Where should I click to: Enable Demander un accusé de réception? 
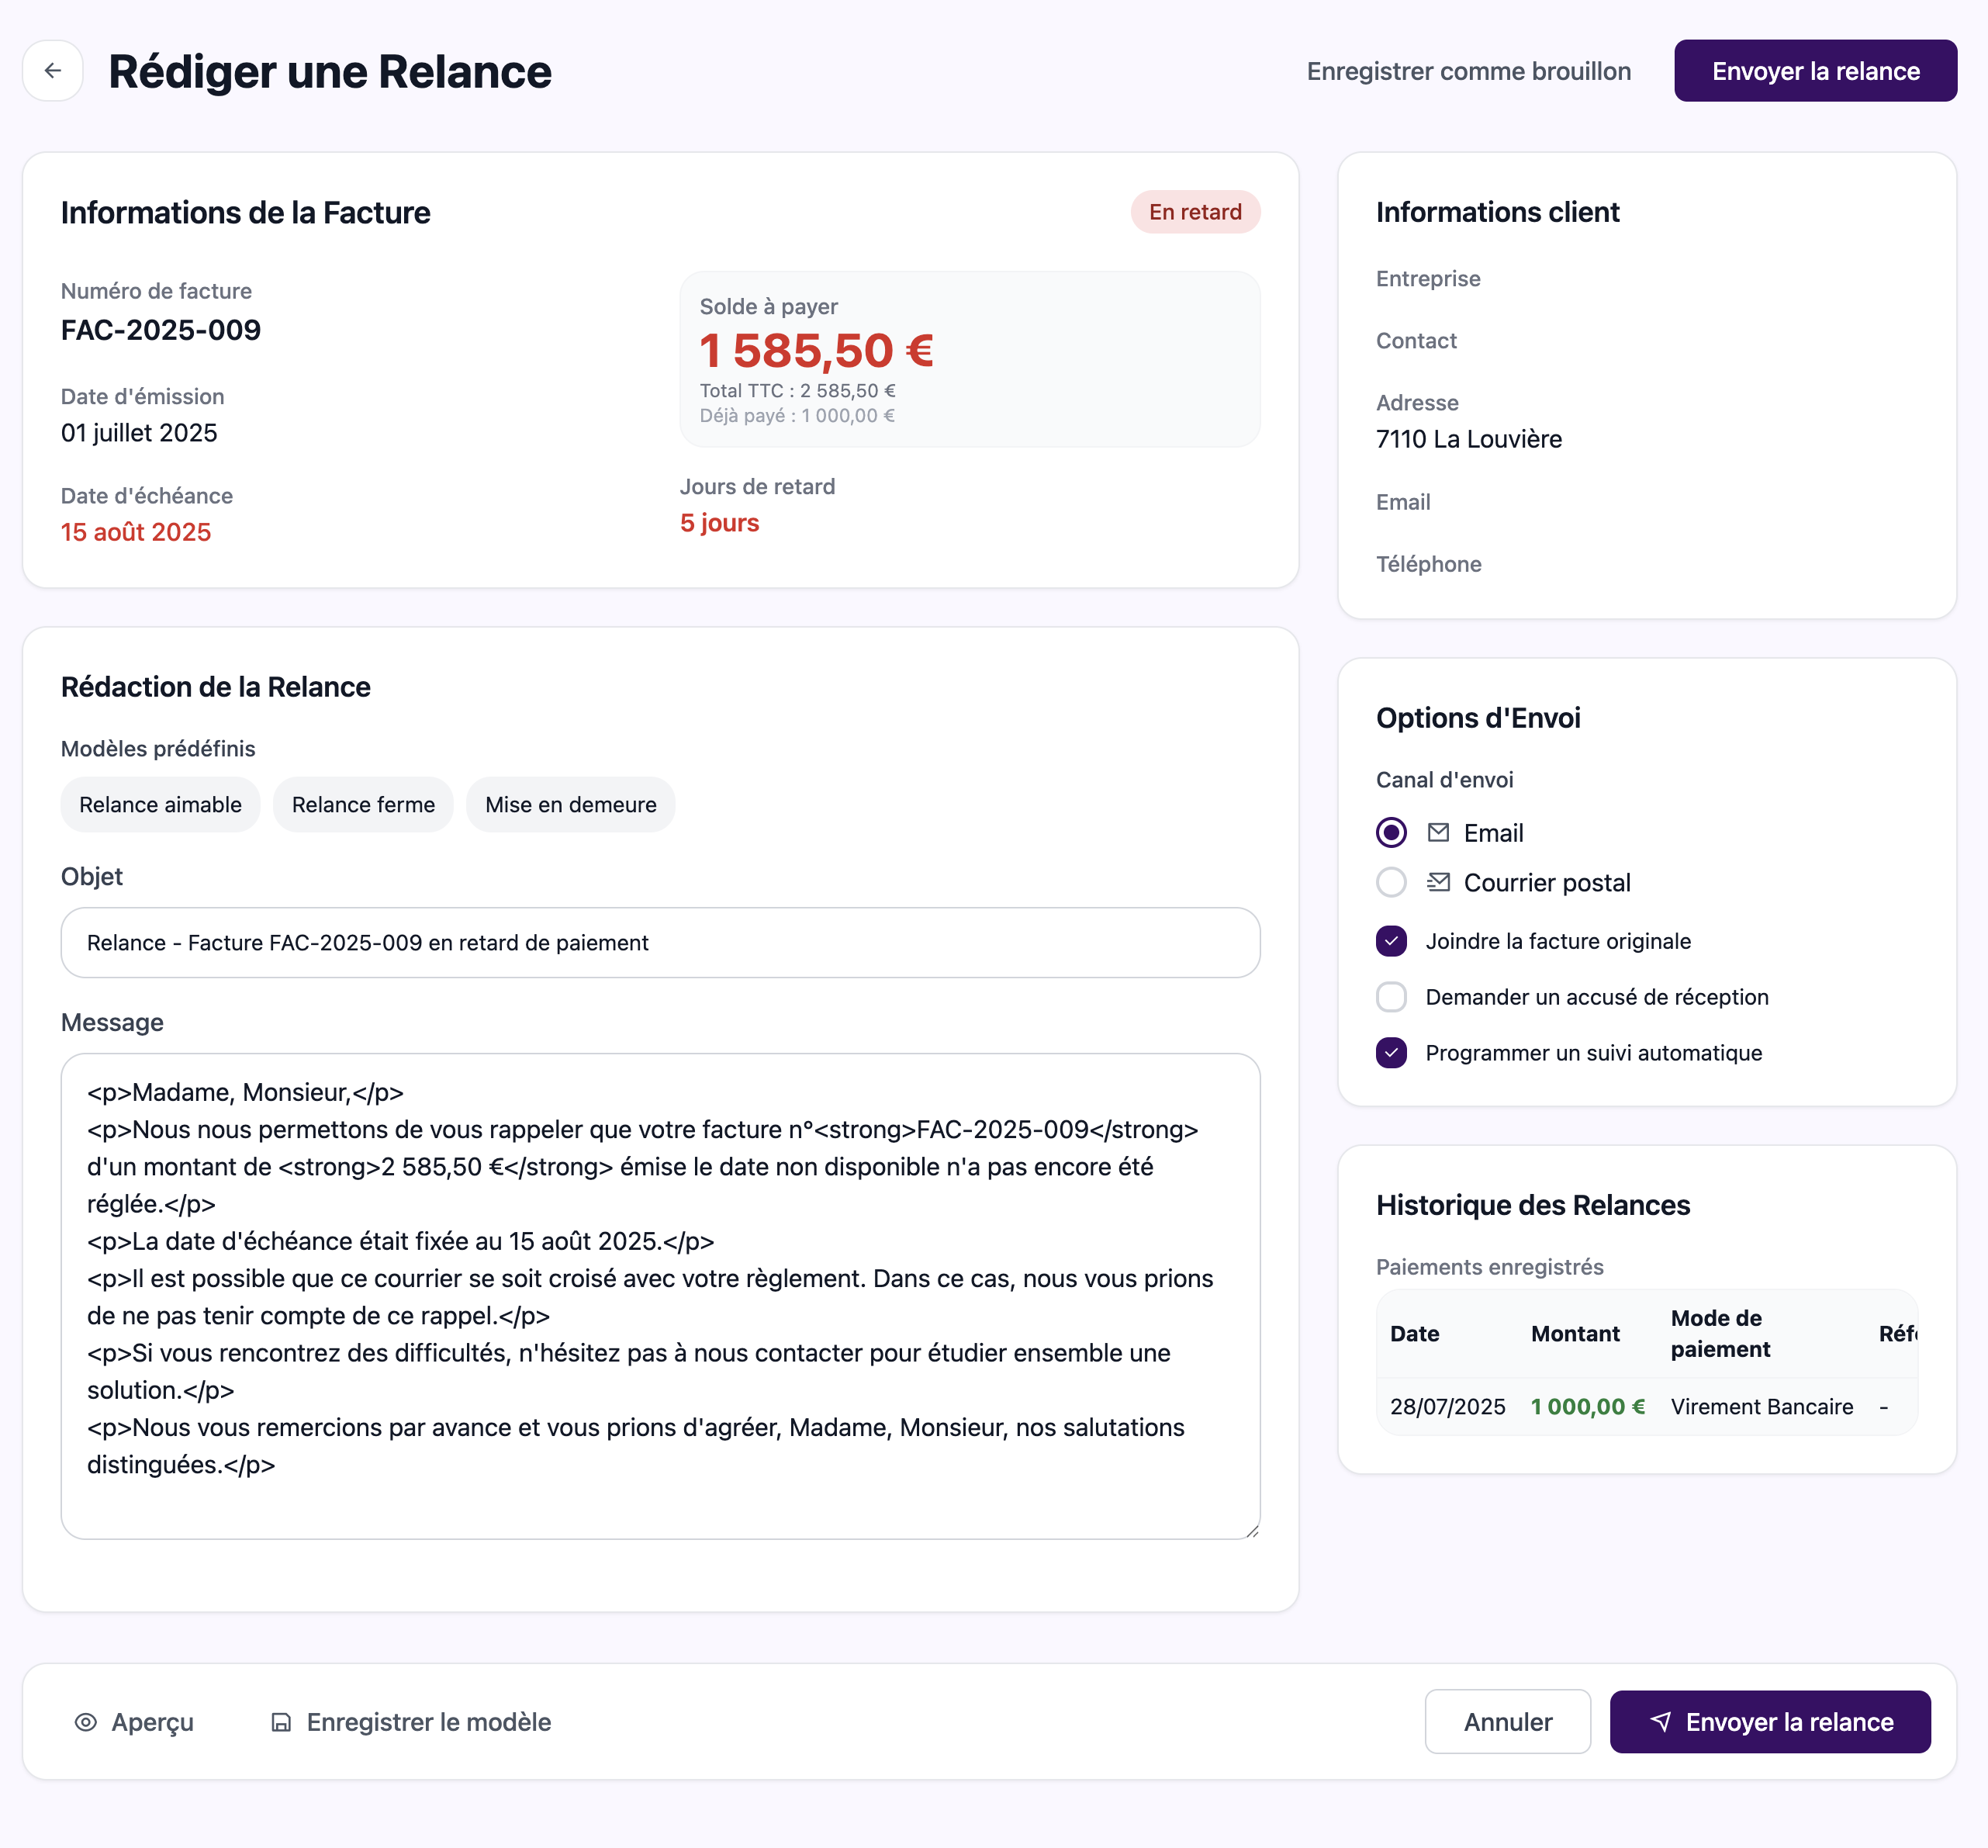tap(1391, 997)
